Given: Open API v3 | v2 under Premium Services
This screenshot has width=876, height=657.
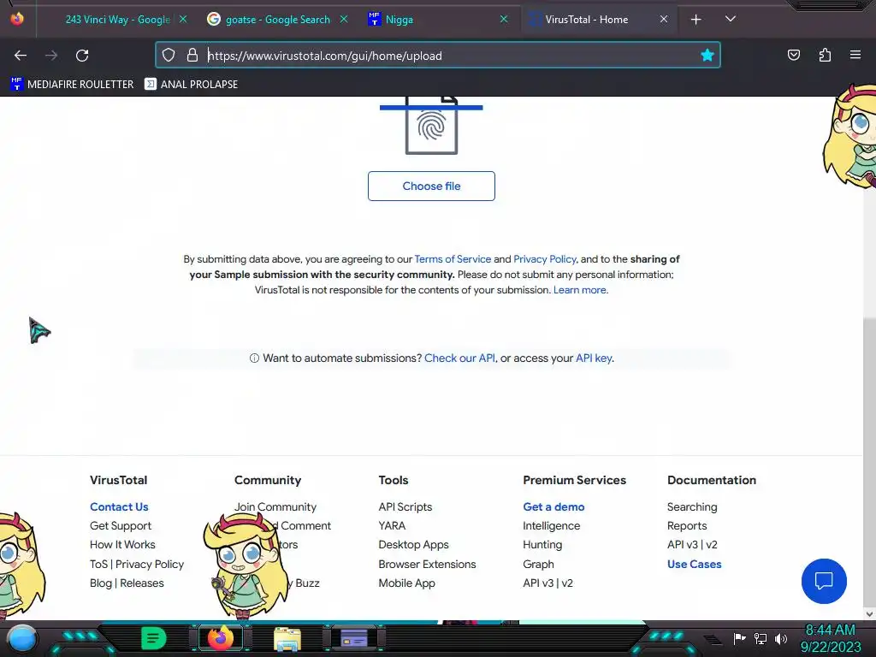Looking at the screenshot, I should (548, 583).
